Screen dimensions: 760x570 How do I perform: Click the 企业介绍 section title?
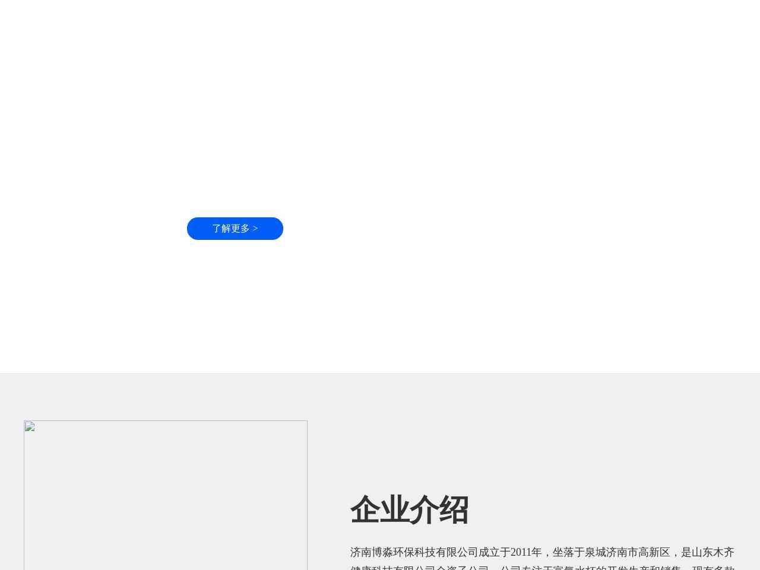pyautogui.click(x=410, y=509)
